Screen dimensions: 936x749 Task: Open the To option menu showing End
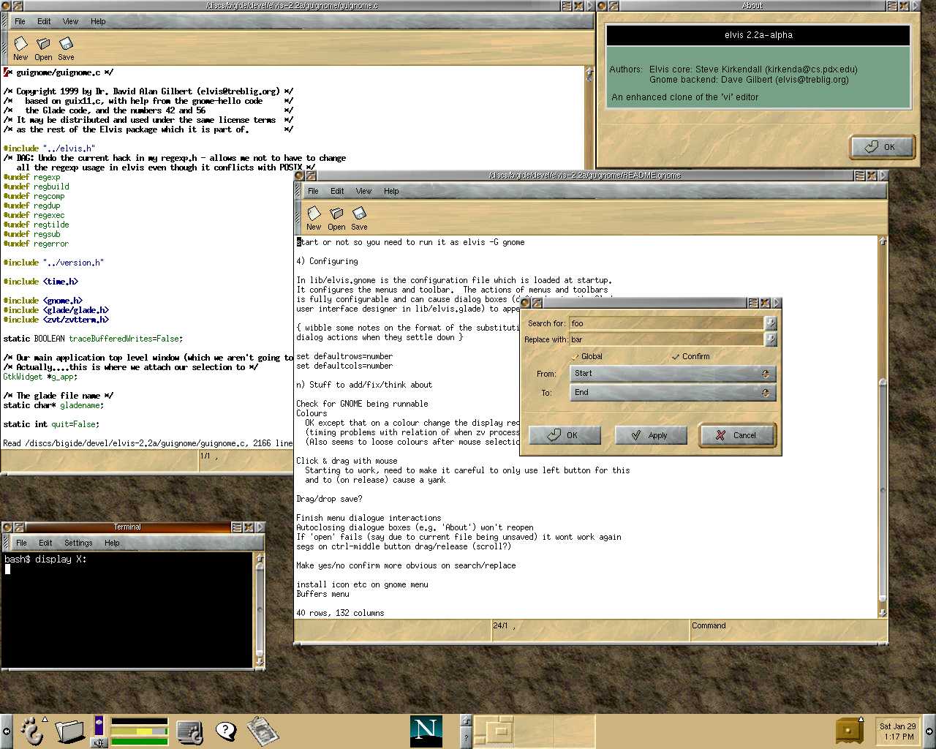pos(672,392)
